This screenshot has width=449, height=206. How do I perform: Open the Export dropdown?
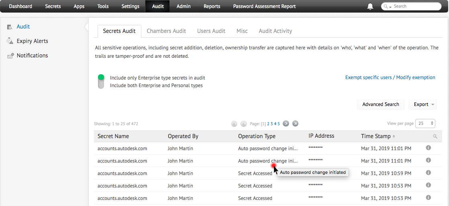pyautogui.click(x=422, y=104)
